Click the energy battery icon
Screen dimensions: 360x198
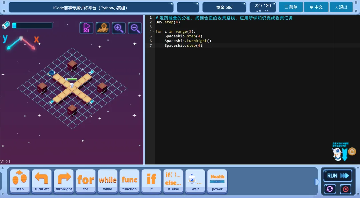pyautogui.click(x=6, y=25)
